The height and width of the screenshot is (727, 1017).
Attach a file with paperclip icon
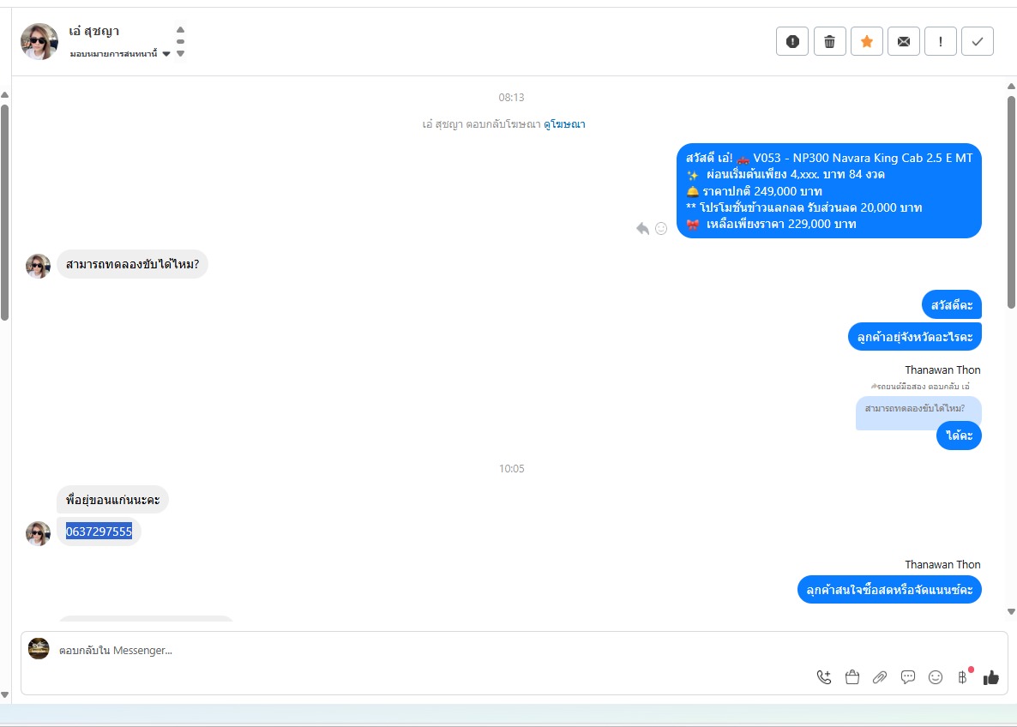[880, 677]
